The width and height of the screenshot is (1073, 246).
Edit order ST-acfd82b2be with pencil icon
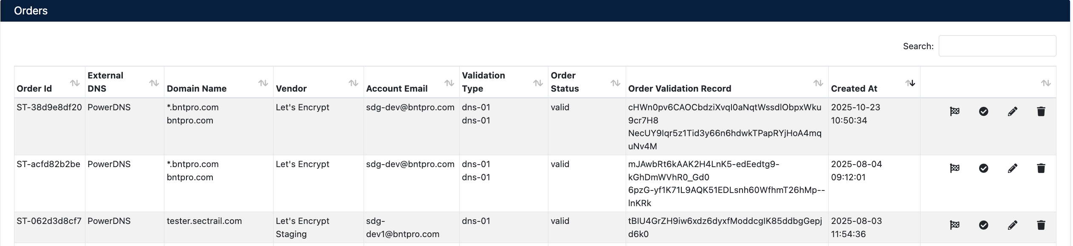point(1012,168)
